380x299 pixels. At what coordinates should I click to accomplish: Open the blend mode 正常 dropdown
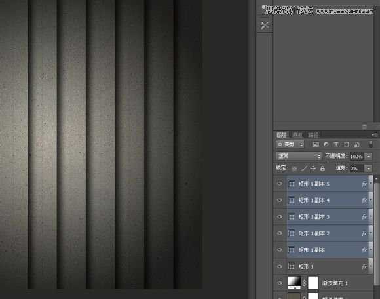pos(298,156)
